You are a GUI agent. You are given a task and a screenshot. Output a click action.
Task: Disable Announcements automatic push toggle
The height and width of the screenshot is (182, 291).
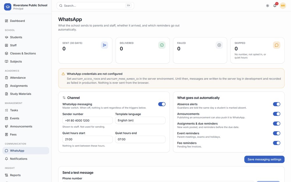(x=276, y=114)
